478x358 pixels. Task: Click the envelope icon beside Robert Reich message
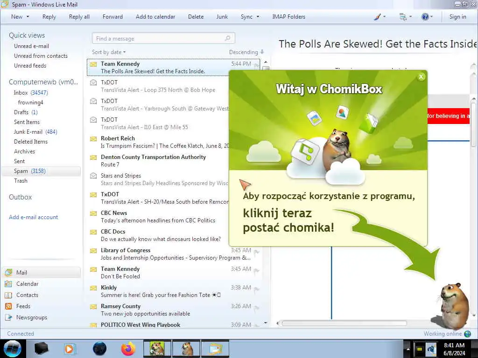point(93,139)
